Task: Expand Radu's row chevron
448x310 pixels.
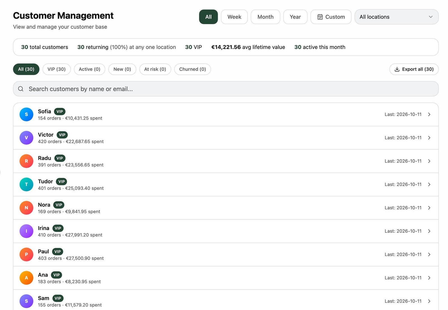Action: pos(429,161)
